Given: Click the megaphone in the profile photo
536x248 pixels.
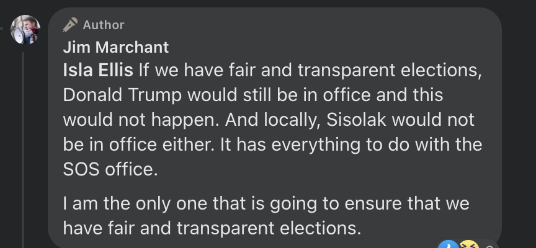Looking at the screenshot, I should 19,35.
